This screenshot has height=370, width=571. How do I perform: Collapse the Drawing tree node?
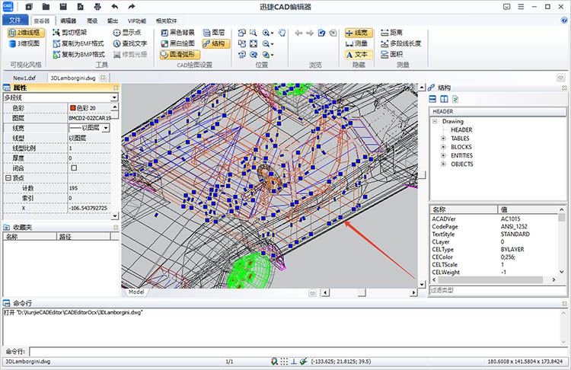(x=435, y=121)
